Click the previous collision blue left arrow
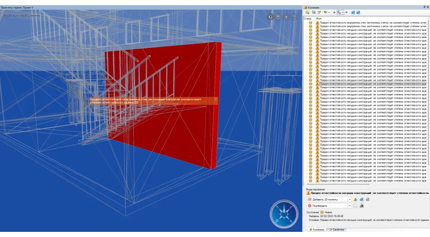 pos(334,13)
